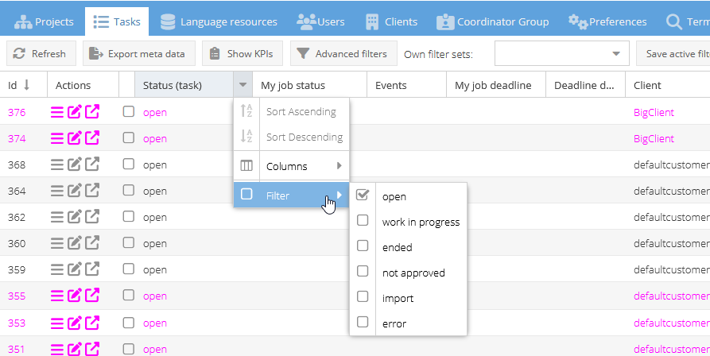The width and height of the screenshot is (710, 356).
Task: Click the Status (task) column menu arrow
Action: [x=242, y=85]
